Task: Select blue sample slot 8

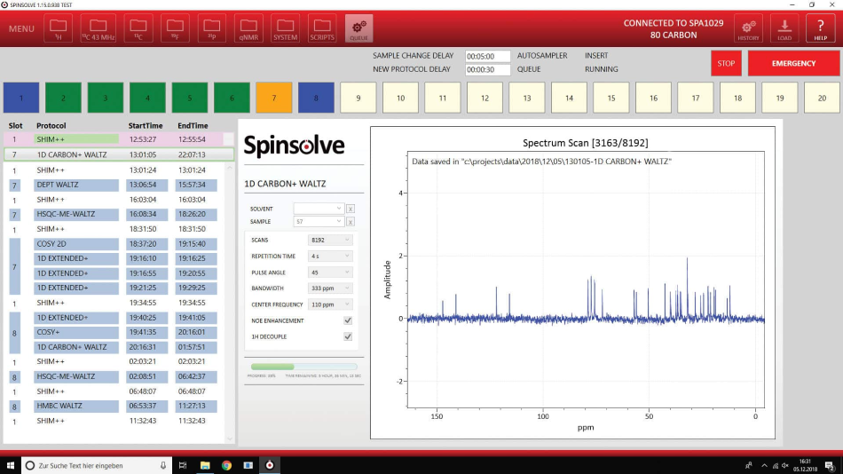Action: pyautogui.click(x=316, y=98)
